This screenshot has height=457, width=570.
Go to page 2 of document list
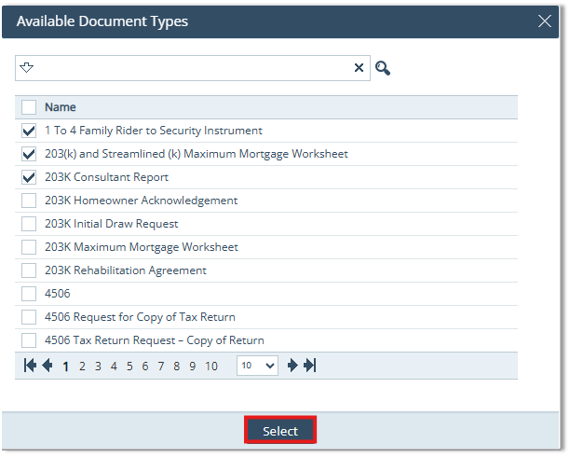coord(82,367)
